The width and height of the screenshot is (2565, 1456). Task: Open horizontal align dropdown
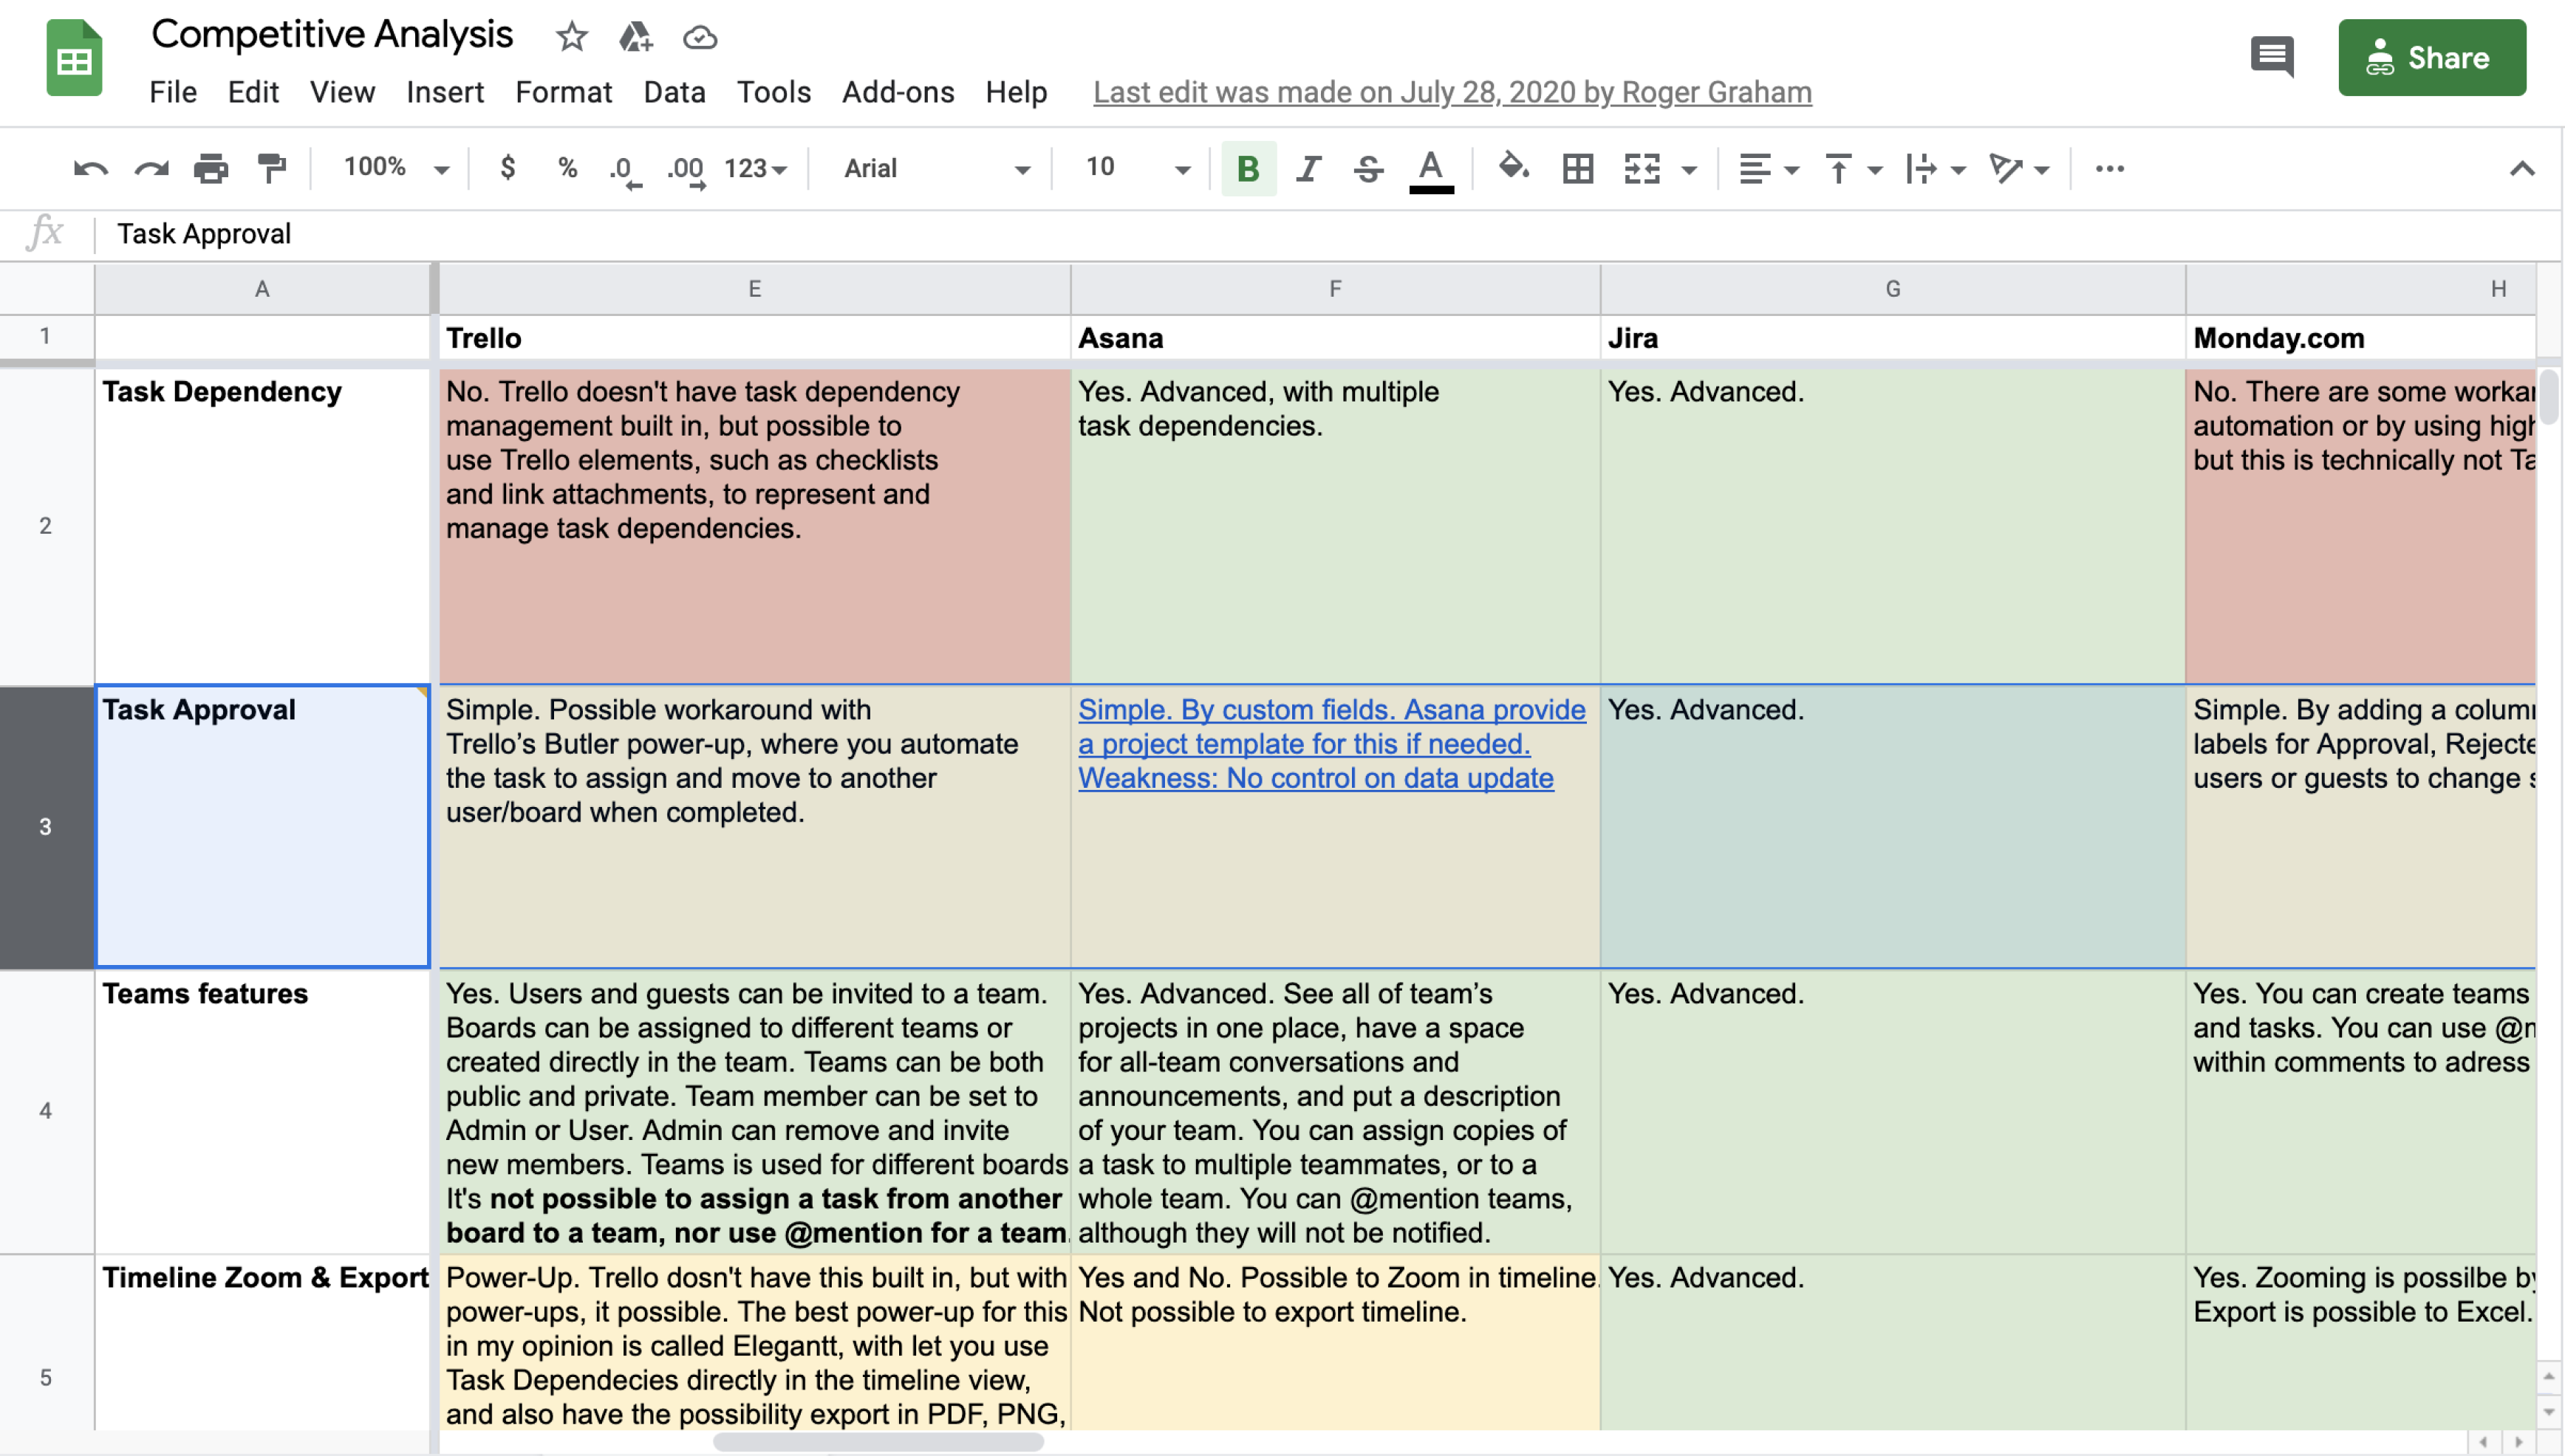point(1769,168)
